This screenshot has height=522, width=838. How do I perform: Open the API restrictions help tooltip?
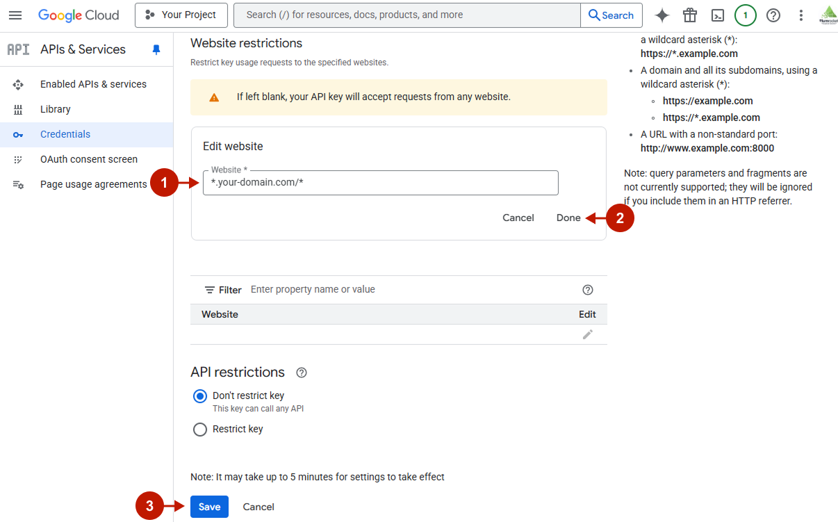[301, 373]
